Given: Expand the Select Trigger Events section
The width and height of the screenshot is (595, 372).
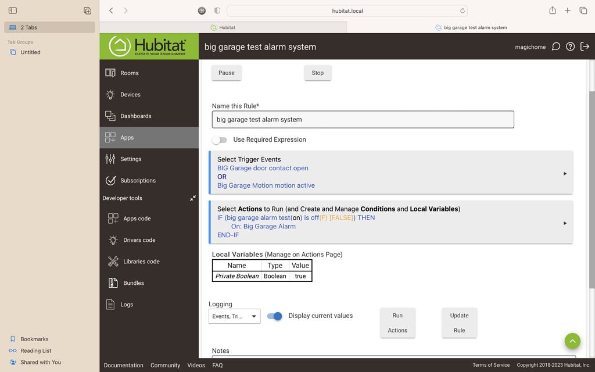Looking at the screenshot, I should [x=564, y=174].
